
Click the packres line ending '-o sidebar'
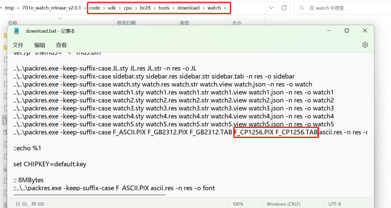[154, 76]
